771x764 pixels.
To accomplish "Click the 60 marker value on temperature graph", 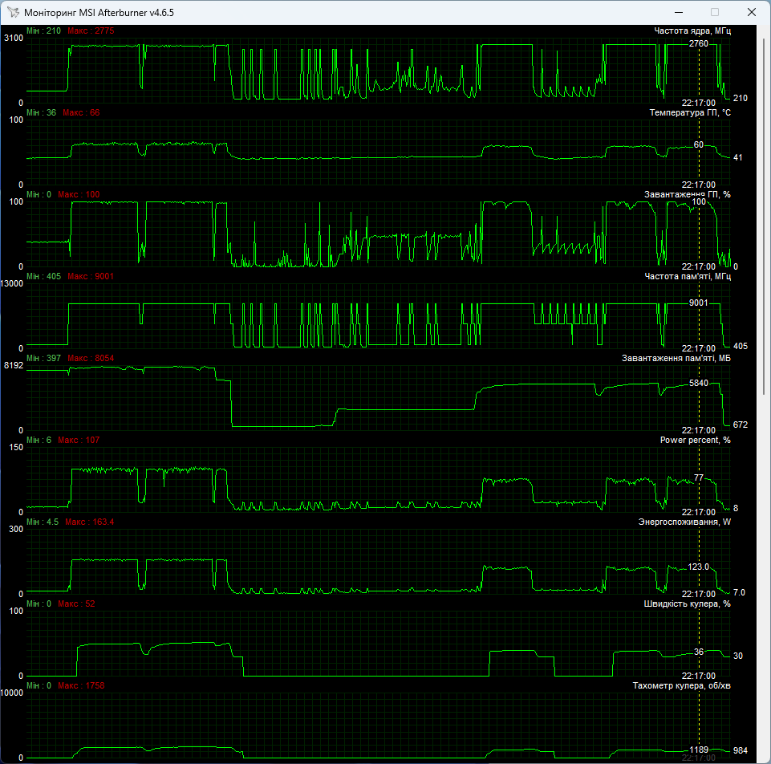I will (x=698, y=144).
